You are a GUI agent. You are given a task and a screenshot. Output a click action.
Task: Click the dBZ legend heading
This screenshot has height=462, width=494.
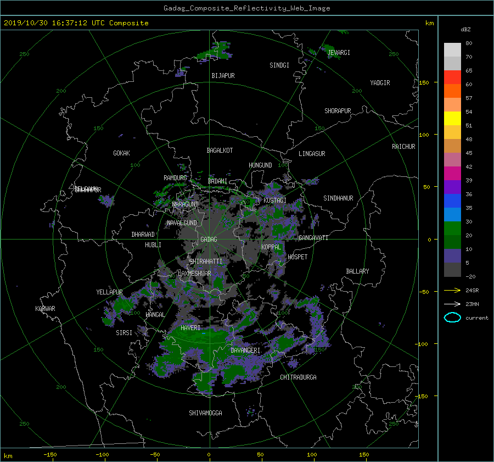pyautogui.click(x=465, y=30)
